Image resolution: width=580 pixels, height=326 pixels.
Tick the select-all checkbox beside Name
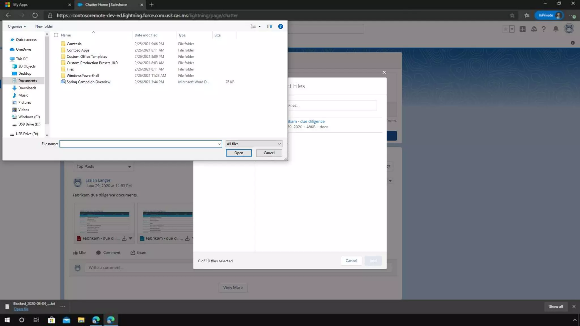coord(56,35)
